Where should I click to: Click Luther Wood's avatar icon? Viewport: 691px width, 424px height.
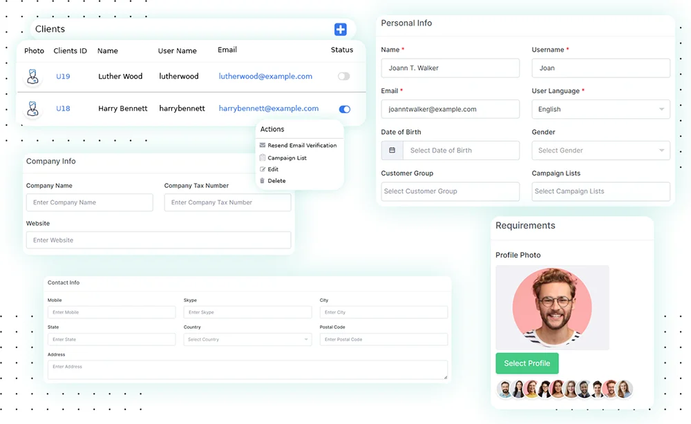tap(32, 76)
